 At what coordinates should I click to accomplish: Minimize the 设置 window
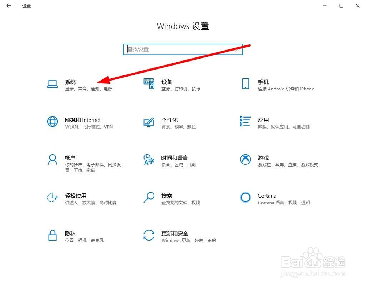325,5
